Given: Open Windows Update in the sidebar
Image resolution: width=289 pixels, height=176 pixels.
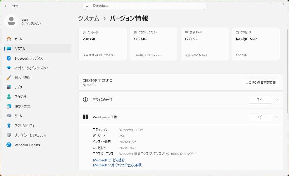Looking at the screenshot, I should [x=27, y=145].
